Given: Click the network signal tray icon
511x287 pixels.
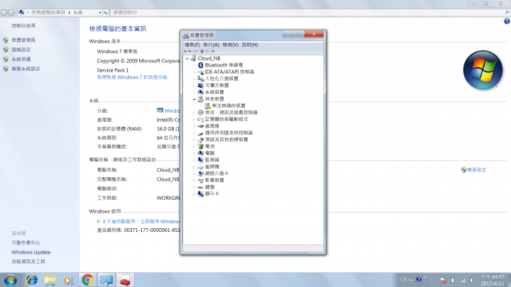Looking at the screenshot, I should click(462, 280).
